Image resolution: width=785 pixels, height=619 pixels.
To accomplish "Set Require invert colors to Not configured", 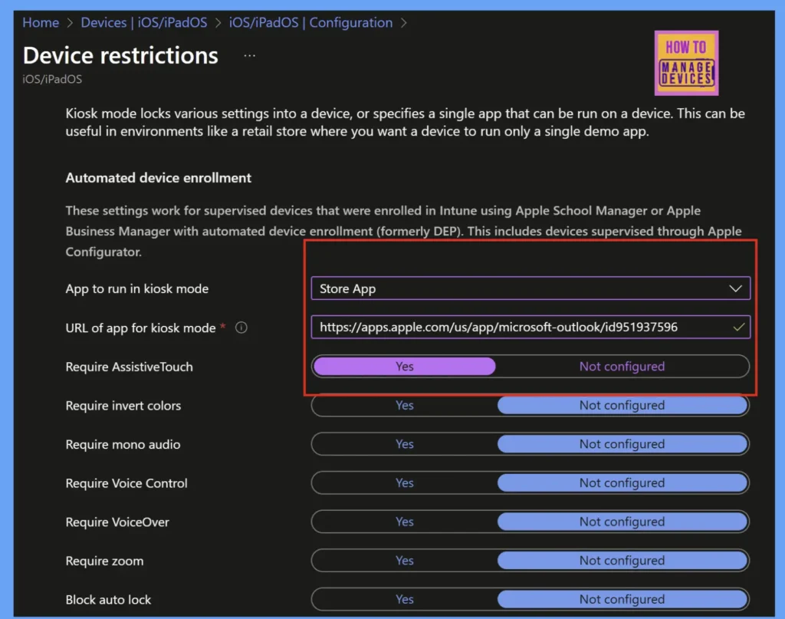I will [x=622, y=405].
